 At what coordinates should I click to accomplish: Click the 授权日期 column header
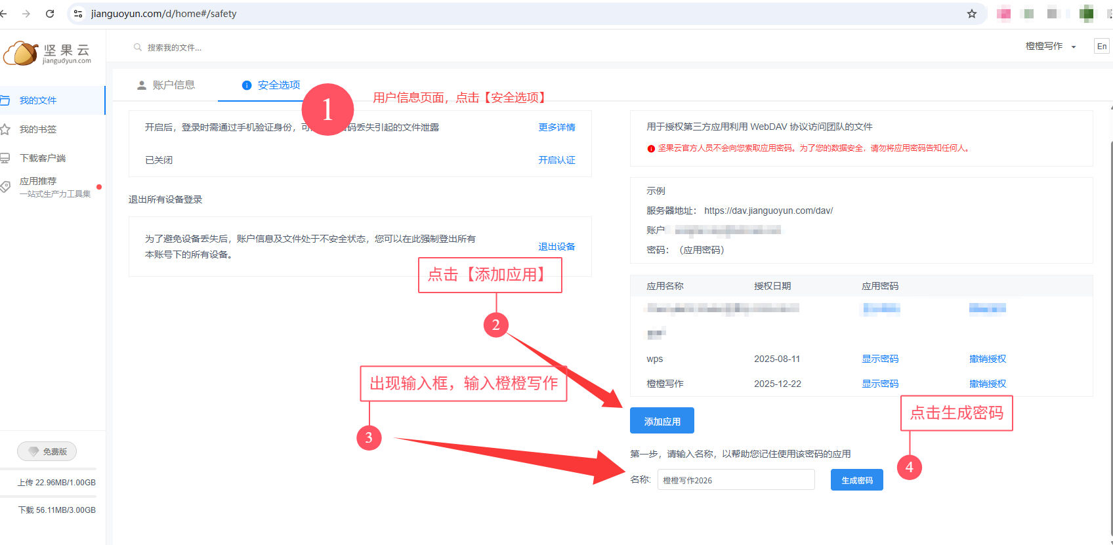point(772,286)
